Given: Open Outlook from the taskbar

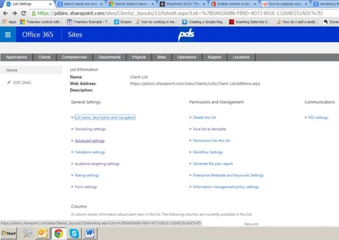Looking at the screenshot, I should [x=43, y=233].
